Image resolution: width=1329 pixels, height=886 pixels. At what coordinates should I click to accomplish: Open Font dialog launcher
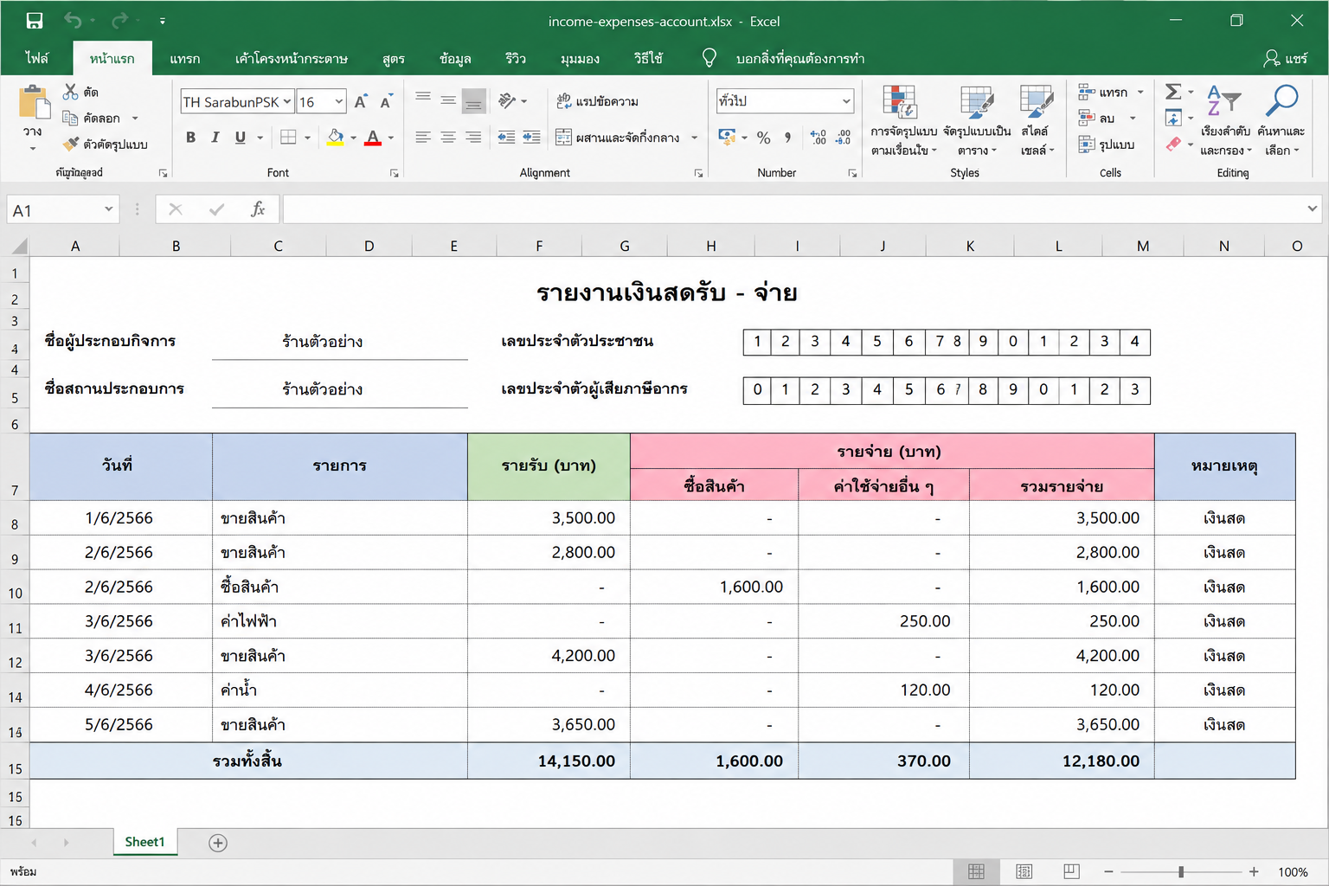point(395,174)
